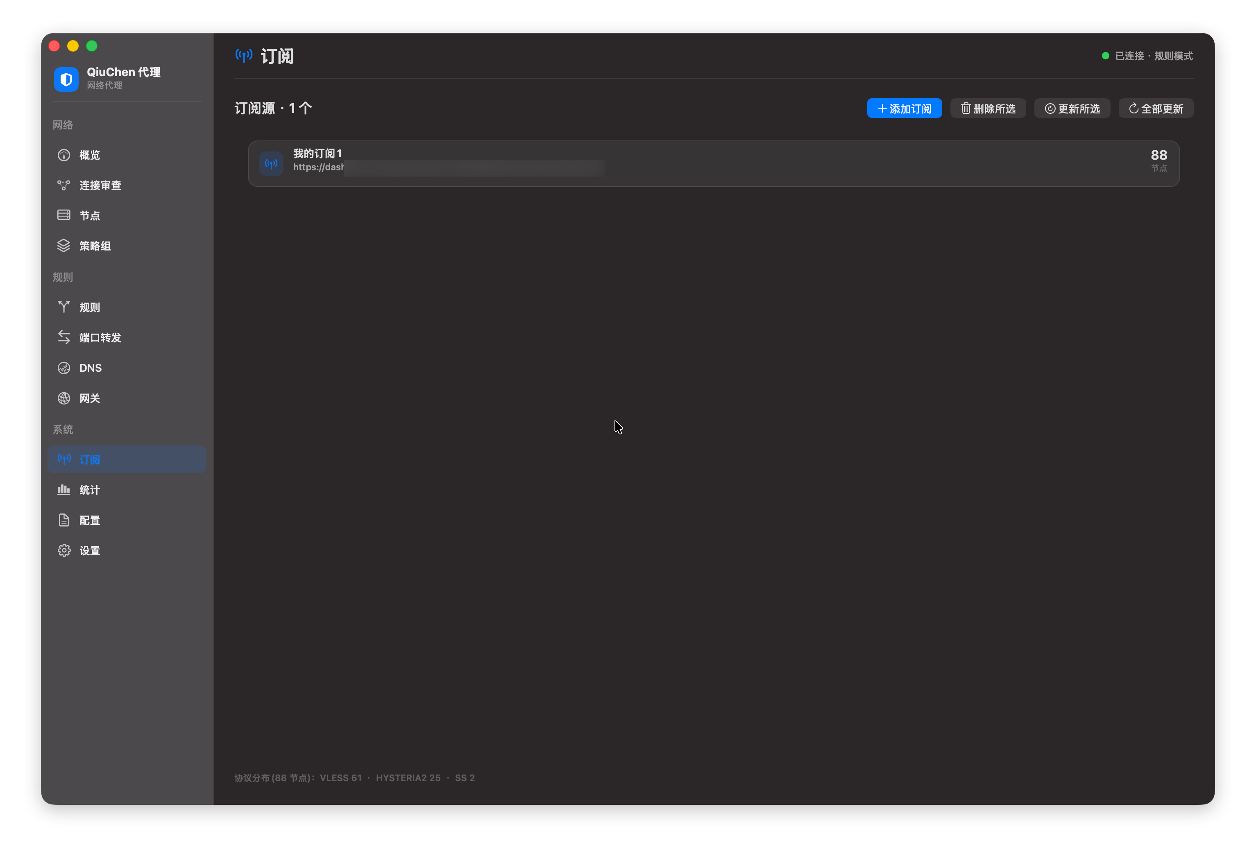
Task: Click the 订阅 antenna icon in sidebar
Action: pyautogui.click(x=64, y=459)
